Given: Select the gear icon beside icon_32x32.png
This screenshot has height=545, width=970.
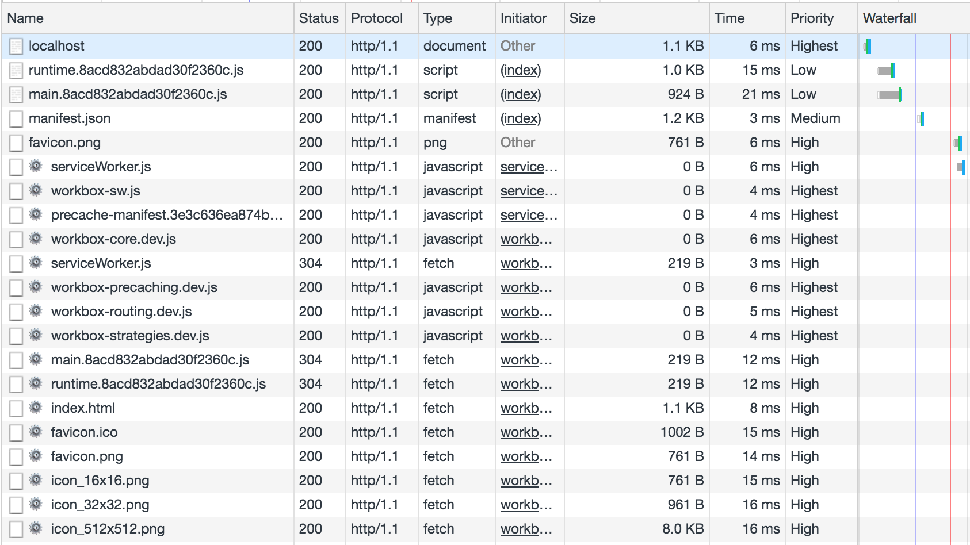Looking at the screenshot, I should [36, 504].
